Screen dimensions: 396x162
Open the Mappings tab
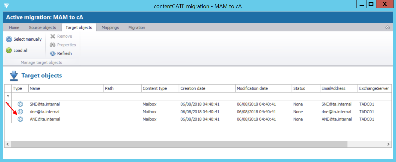tap(110, 28)
